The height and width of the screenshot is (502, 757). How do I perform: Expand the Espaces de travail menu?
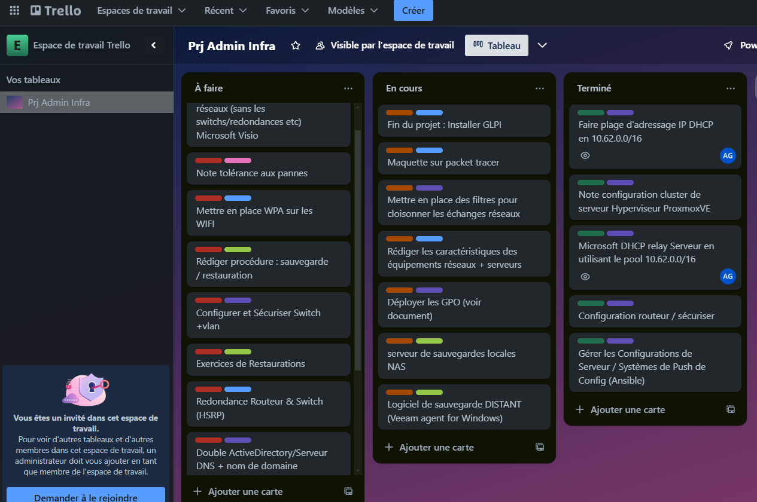[141, 10]
